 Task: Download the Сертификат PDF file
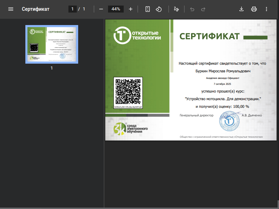point(241,9)
